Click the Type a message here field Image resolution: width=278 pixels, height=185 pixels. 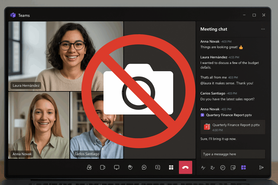tap(233, 154)
